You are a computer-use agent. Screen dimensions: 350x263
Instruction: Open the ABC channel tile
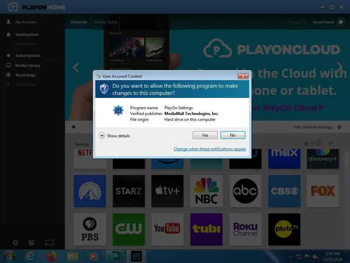(245, 191)
